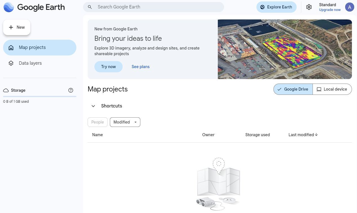This screenshot has width=357, height=213.
Task: Click the storage help question mark icon
Action: click(x=71, y=90)
